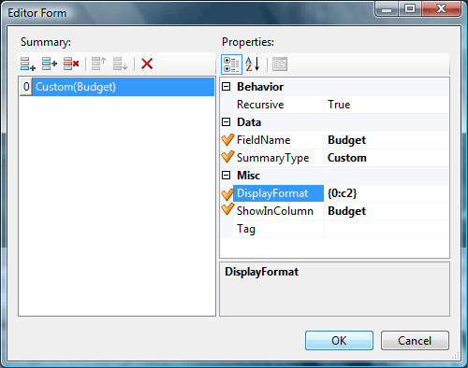468x368 pixels.
Task: Collapse the Behavior category
Action: 226,87
